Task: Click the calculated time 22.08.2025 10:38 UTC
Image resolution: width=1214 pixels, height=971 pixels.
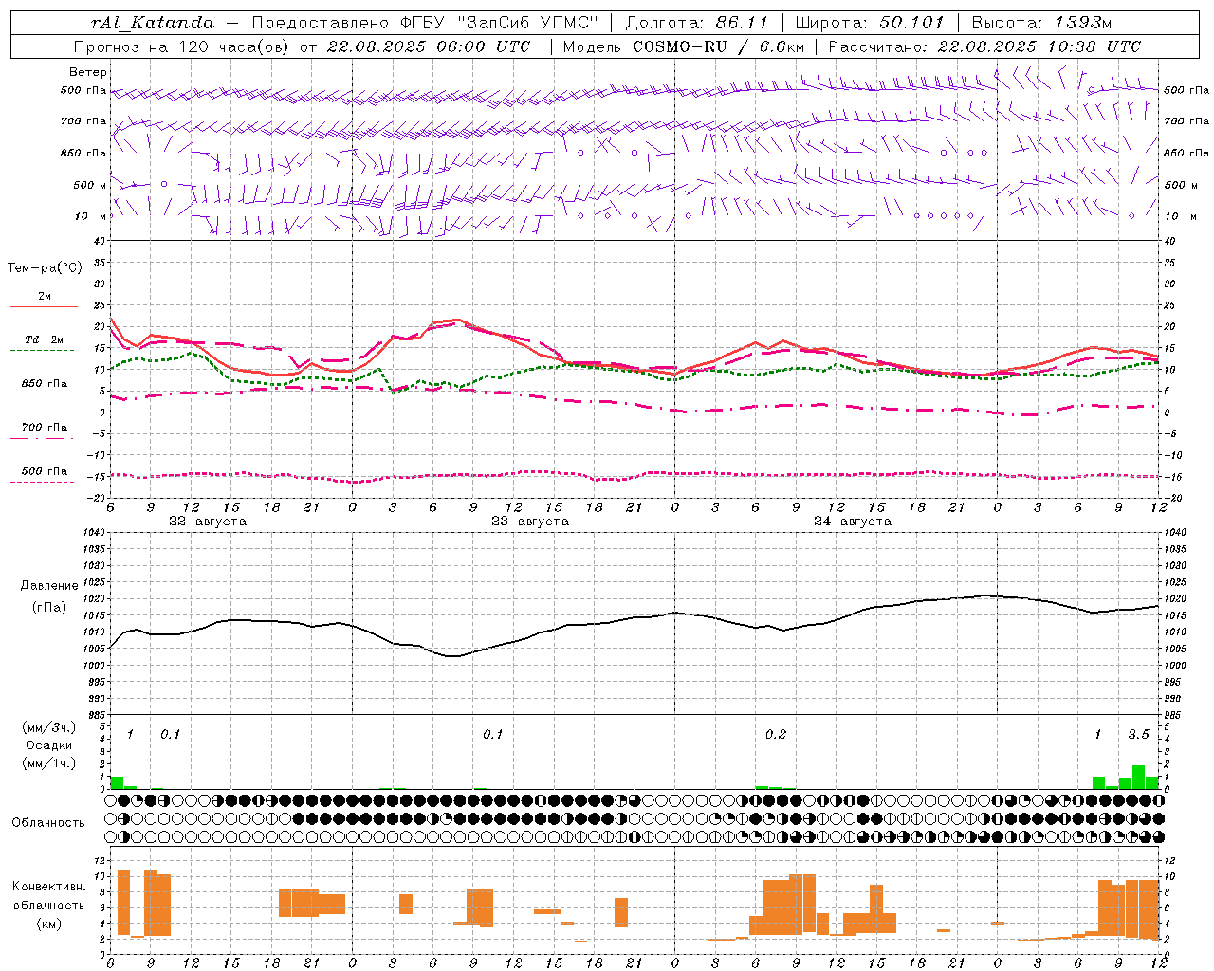Action: click(1039, 46)
